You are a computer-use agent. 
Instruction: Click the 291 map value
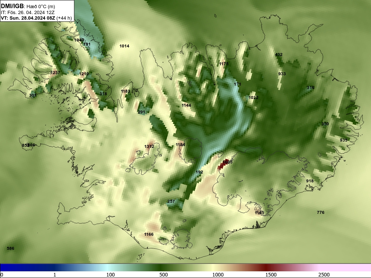[141, 112]
